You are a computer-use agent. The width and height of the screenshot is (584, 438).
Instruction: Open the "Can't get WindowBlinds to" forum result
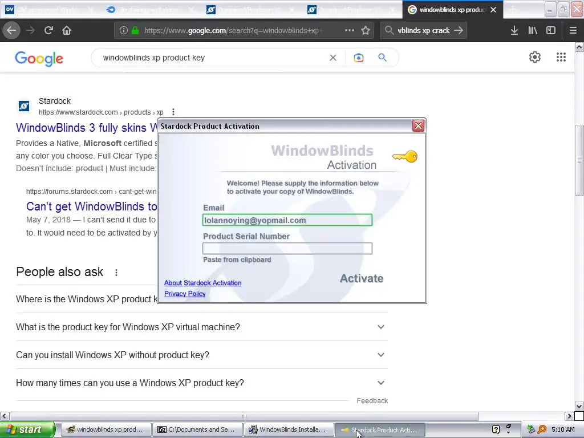92,206
